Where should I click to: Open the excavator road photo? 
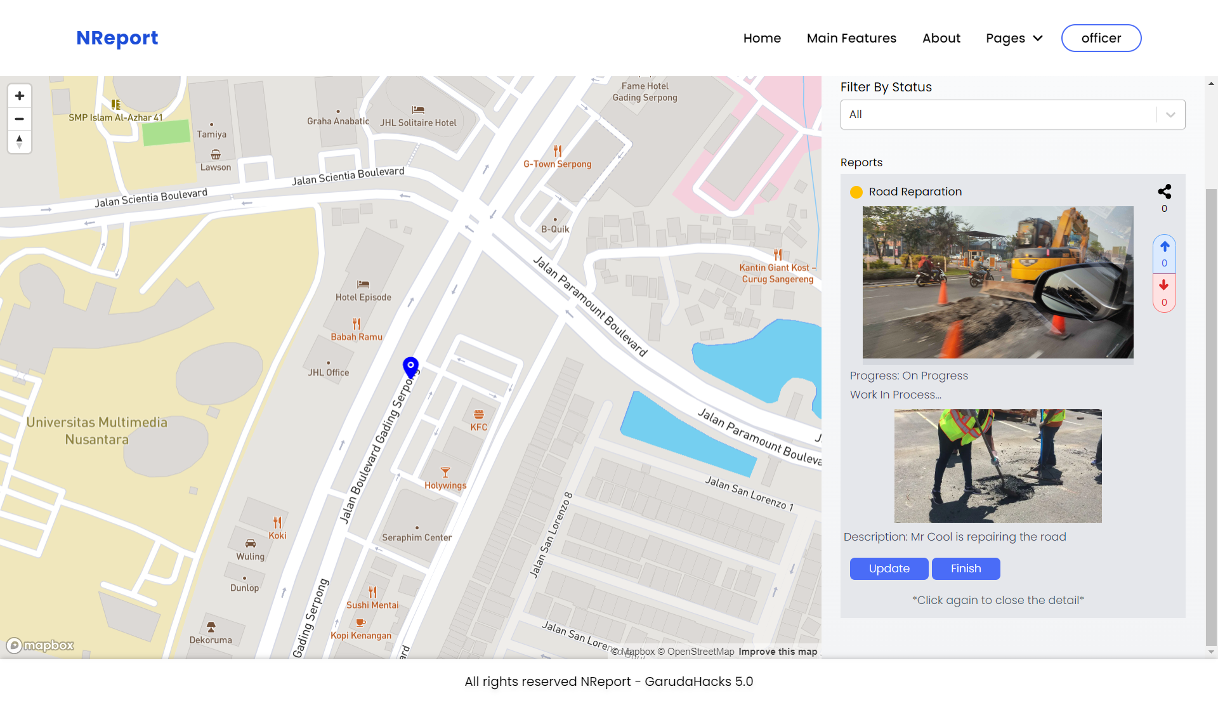point(997,282)
